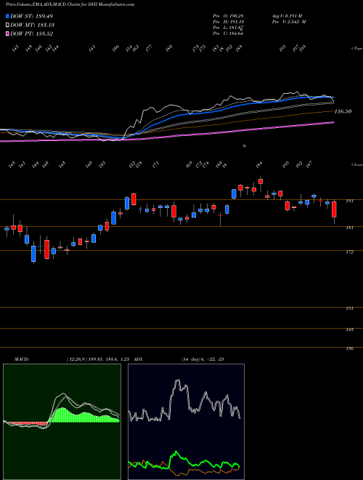Click the chart title mentioning MunafaSutra.com
Screen dimensions: 363x480
pos(70,4)
